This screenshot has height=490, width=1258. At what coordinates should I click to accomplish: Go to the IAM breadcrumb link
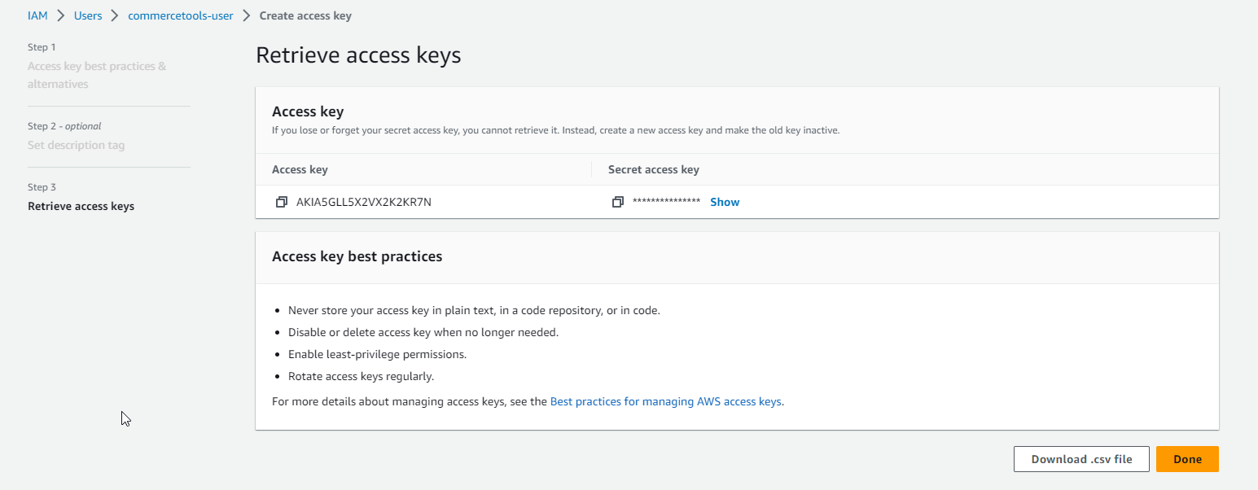(37, 15)
